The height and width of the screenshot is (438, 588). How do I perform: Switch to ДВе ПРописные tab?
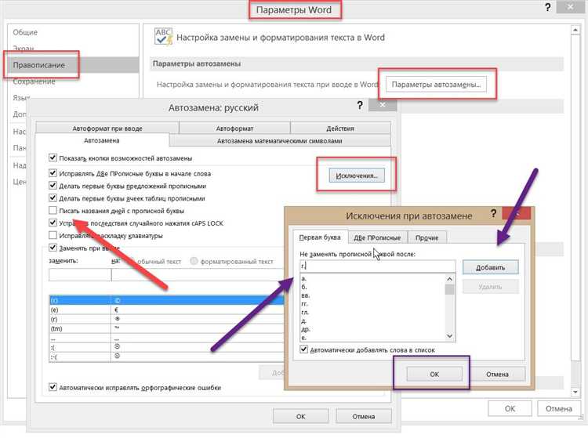pyautogui.click(x=377, y=237)
